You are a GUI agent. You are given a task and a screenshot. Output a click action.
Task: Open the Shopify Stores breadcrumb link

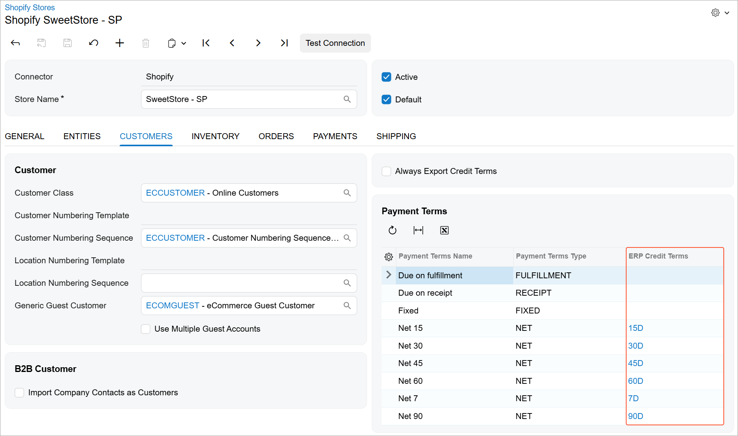point(30,8)
